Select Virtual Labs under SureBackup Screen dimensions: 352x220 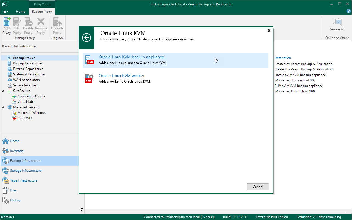26,102
